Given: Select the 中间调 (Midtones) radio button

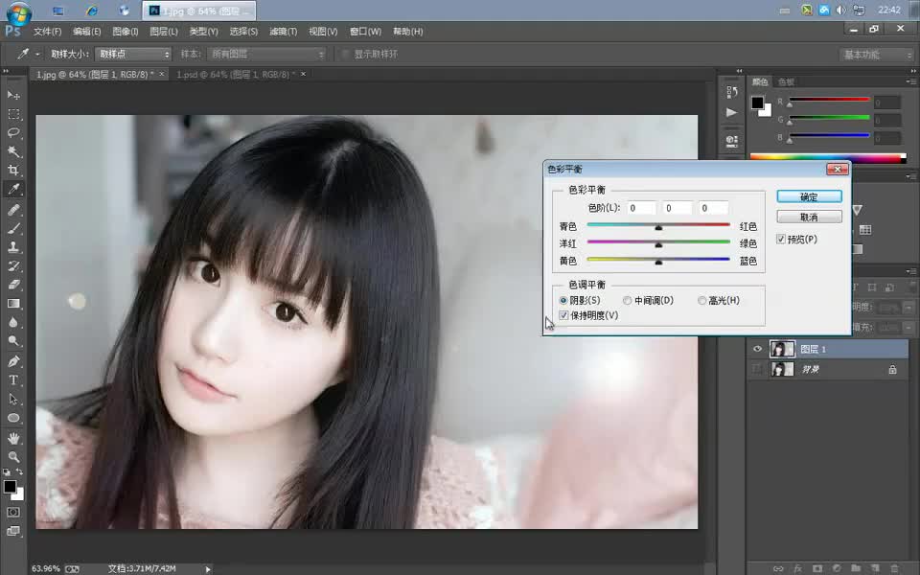Looking at the screenshot, I should click(x=630, y=300).
